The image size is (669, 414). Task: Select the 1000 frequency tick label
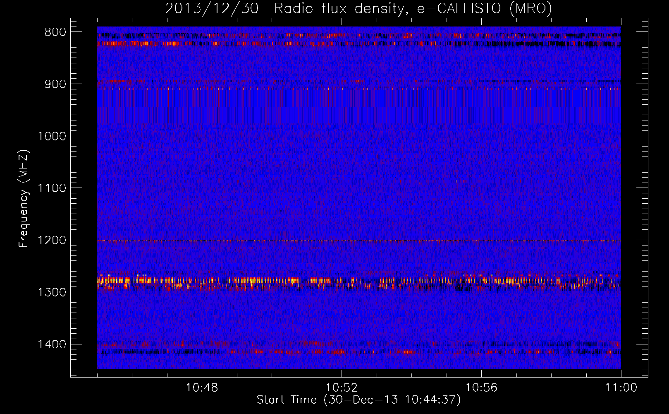(52, 136)
